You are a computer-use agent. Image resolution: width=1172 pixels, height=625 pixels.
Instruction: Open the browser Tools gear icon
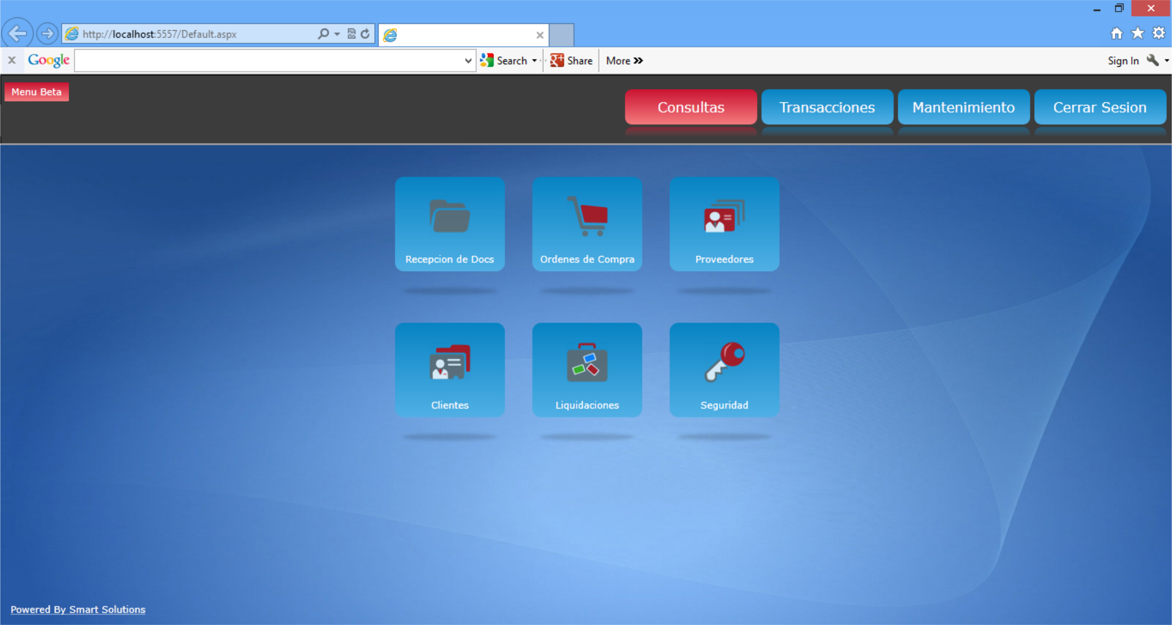point(1158,33)
